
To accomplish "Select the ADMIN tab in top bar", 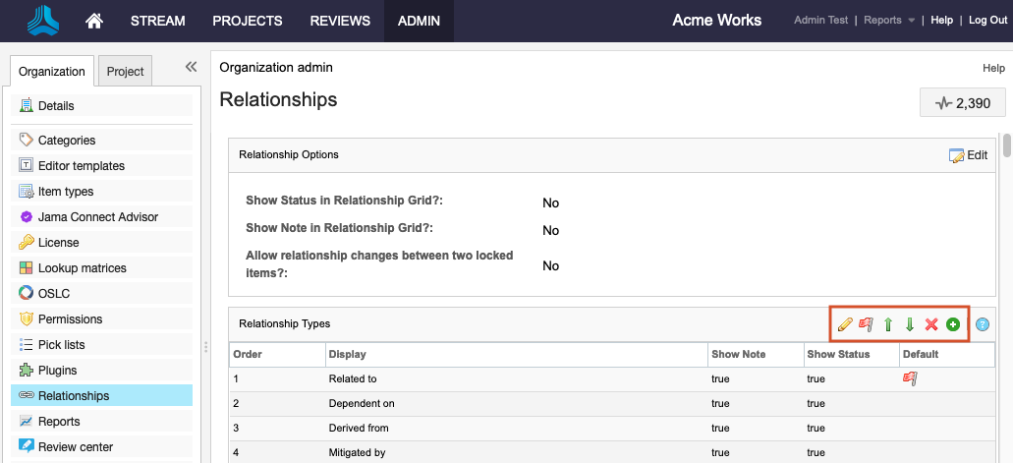I will click(419, 21).
